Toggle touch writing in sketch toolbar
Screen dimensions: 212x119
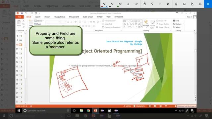point(144,4)
